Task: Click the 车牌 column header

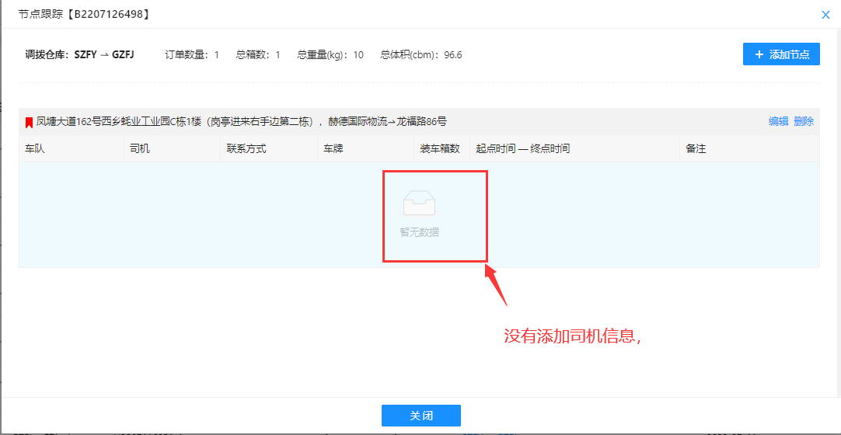Action: 333,148
